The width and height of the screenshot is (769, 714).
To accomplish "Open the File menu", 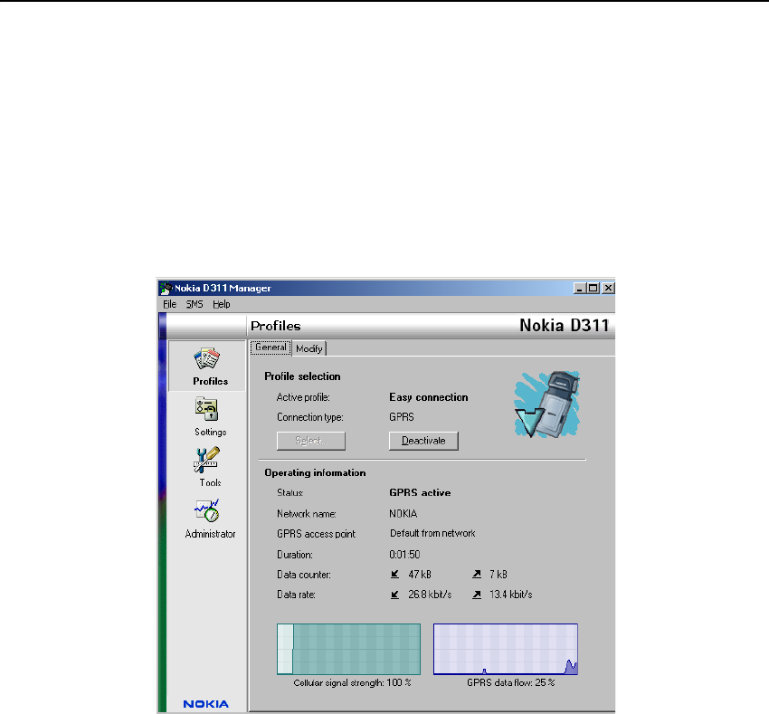I will pos(170,304).
